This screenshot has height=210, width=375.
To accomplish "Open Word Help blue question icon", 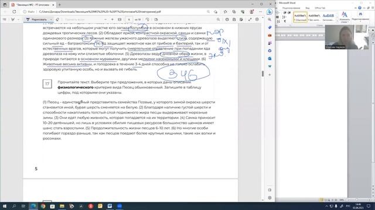I will pyautogui.click(x=360, y=8).
